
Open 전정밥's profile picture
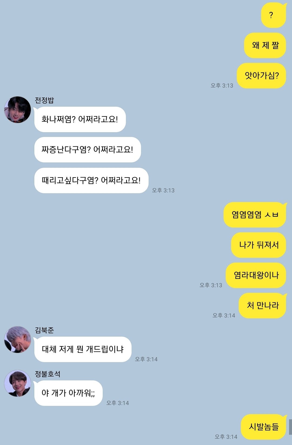(x=18, y=110)
